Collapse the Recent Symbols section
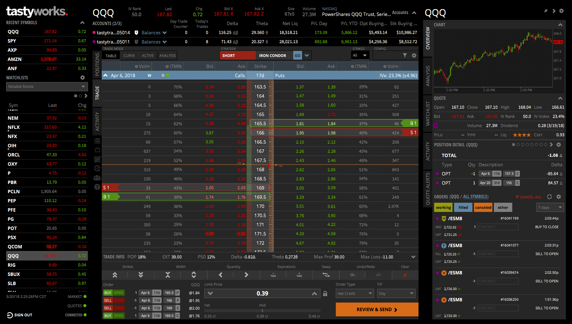Screen dimensions: 572x324 click(x=82, y=23)
